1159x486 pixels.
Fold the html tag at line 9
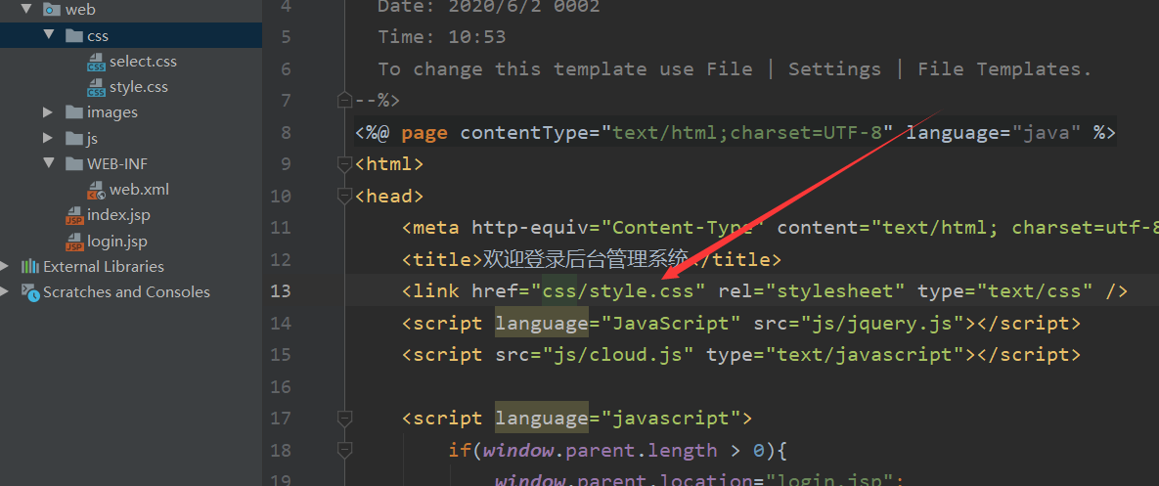pos(343,164)
